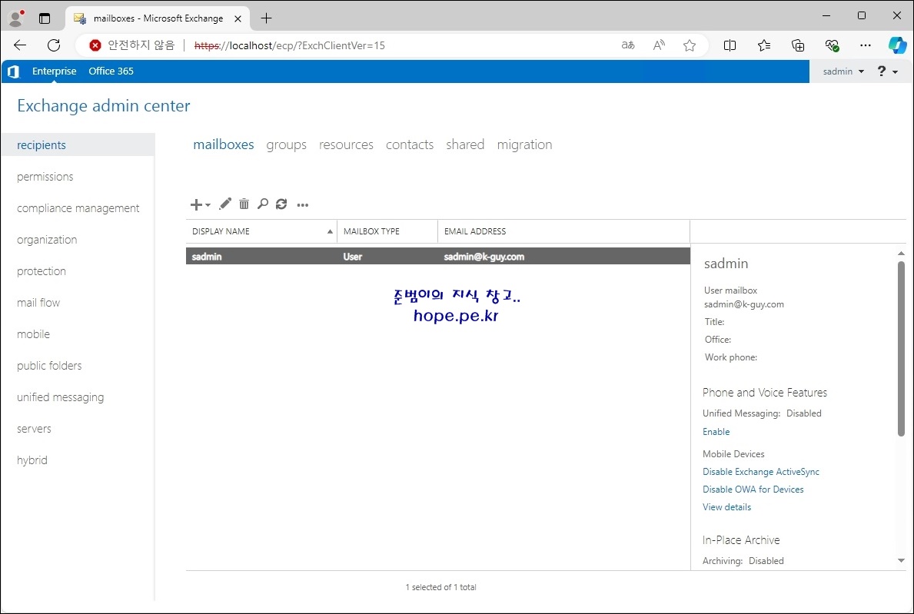The height and width of the screenshot is (614, 914).
Task: Click the browser address bar URL
Action: (290, 45)
